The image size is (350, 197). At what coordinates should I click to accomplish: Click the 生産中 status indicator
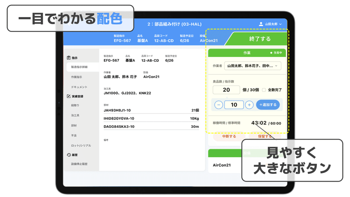(276, 53)
